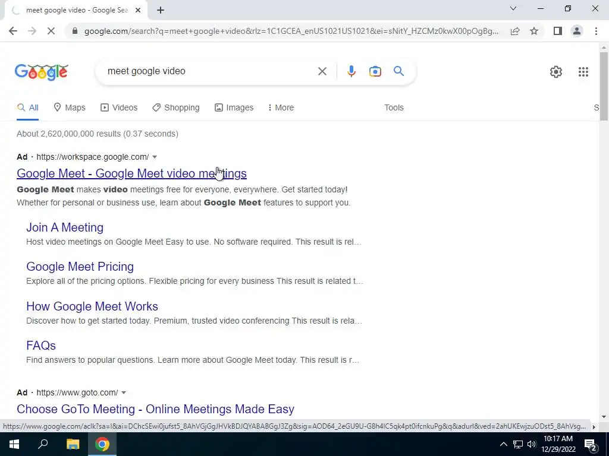Click the vertical page scrollbar thumb
Image resolution: width=609 pixels, height=456 pixels.
604,86
